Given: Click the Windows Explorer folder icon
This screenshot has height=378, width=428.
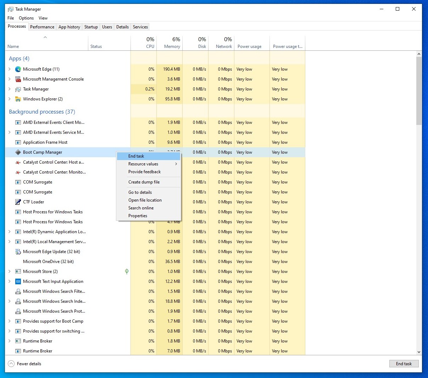Looking at the screenshot, I should point(18,99).
